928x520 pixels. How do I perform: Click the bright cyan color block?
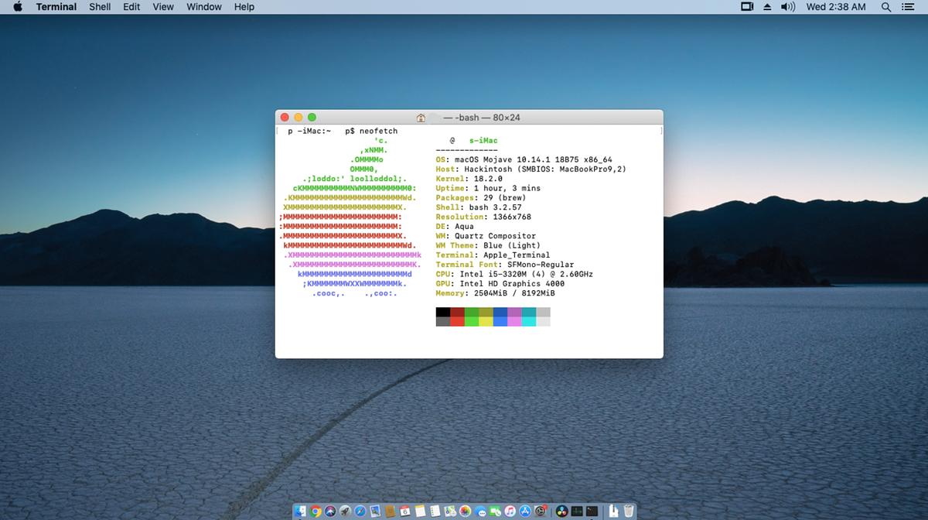pyautogui.click(x=529, y=321)
